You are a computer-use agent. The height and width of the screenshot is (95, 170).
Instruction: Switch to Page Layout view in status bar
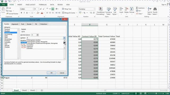(x=141, y=93)
